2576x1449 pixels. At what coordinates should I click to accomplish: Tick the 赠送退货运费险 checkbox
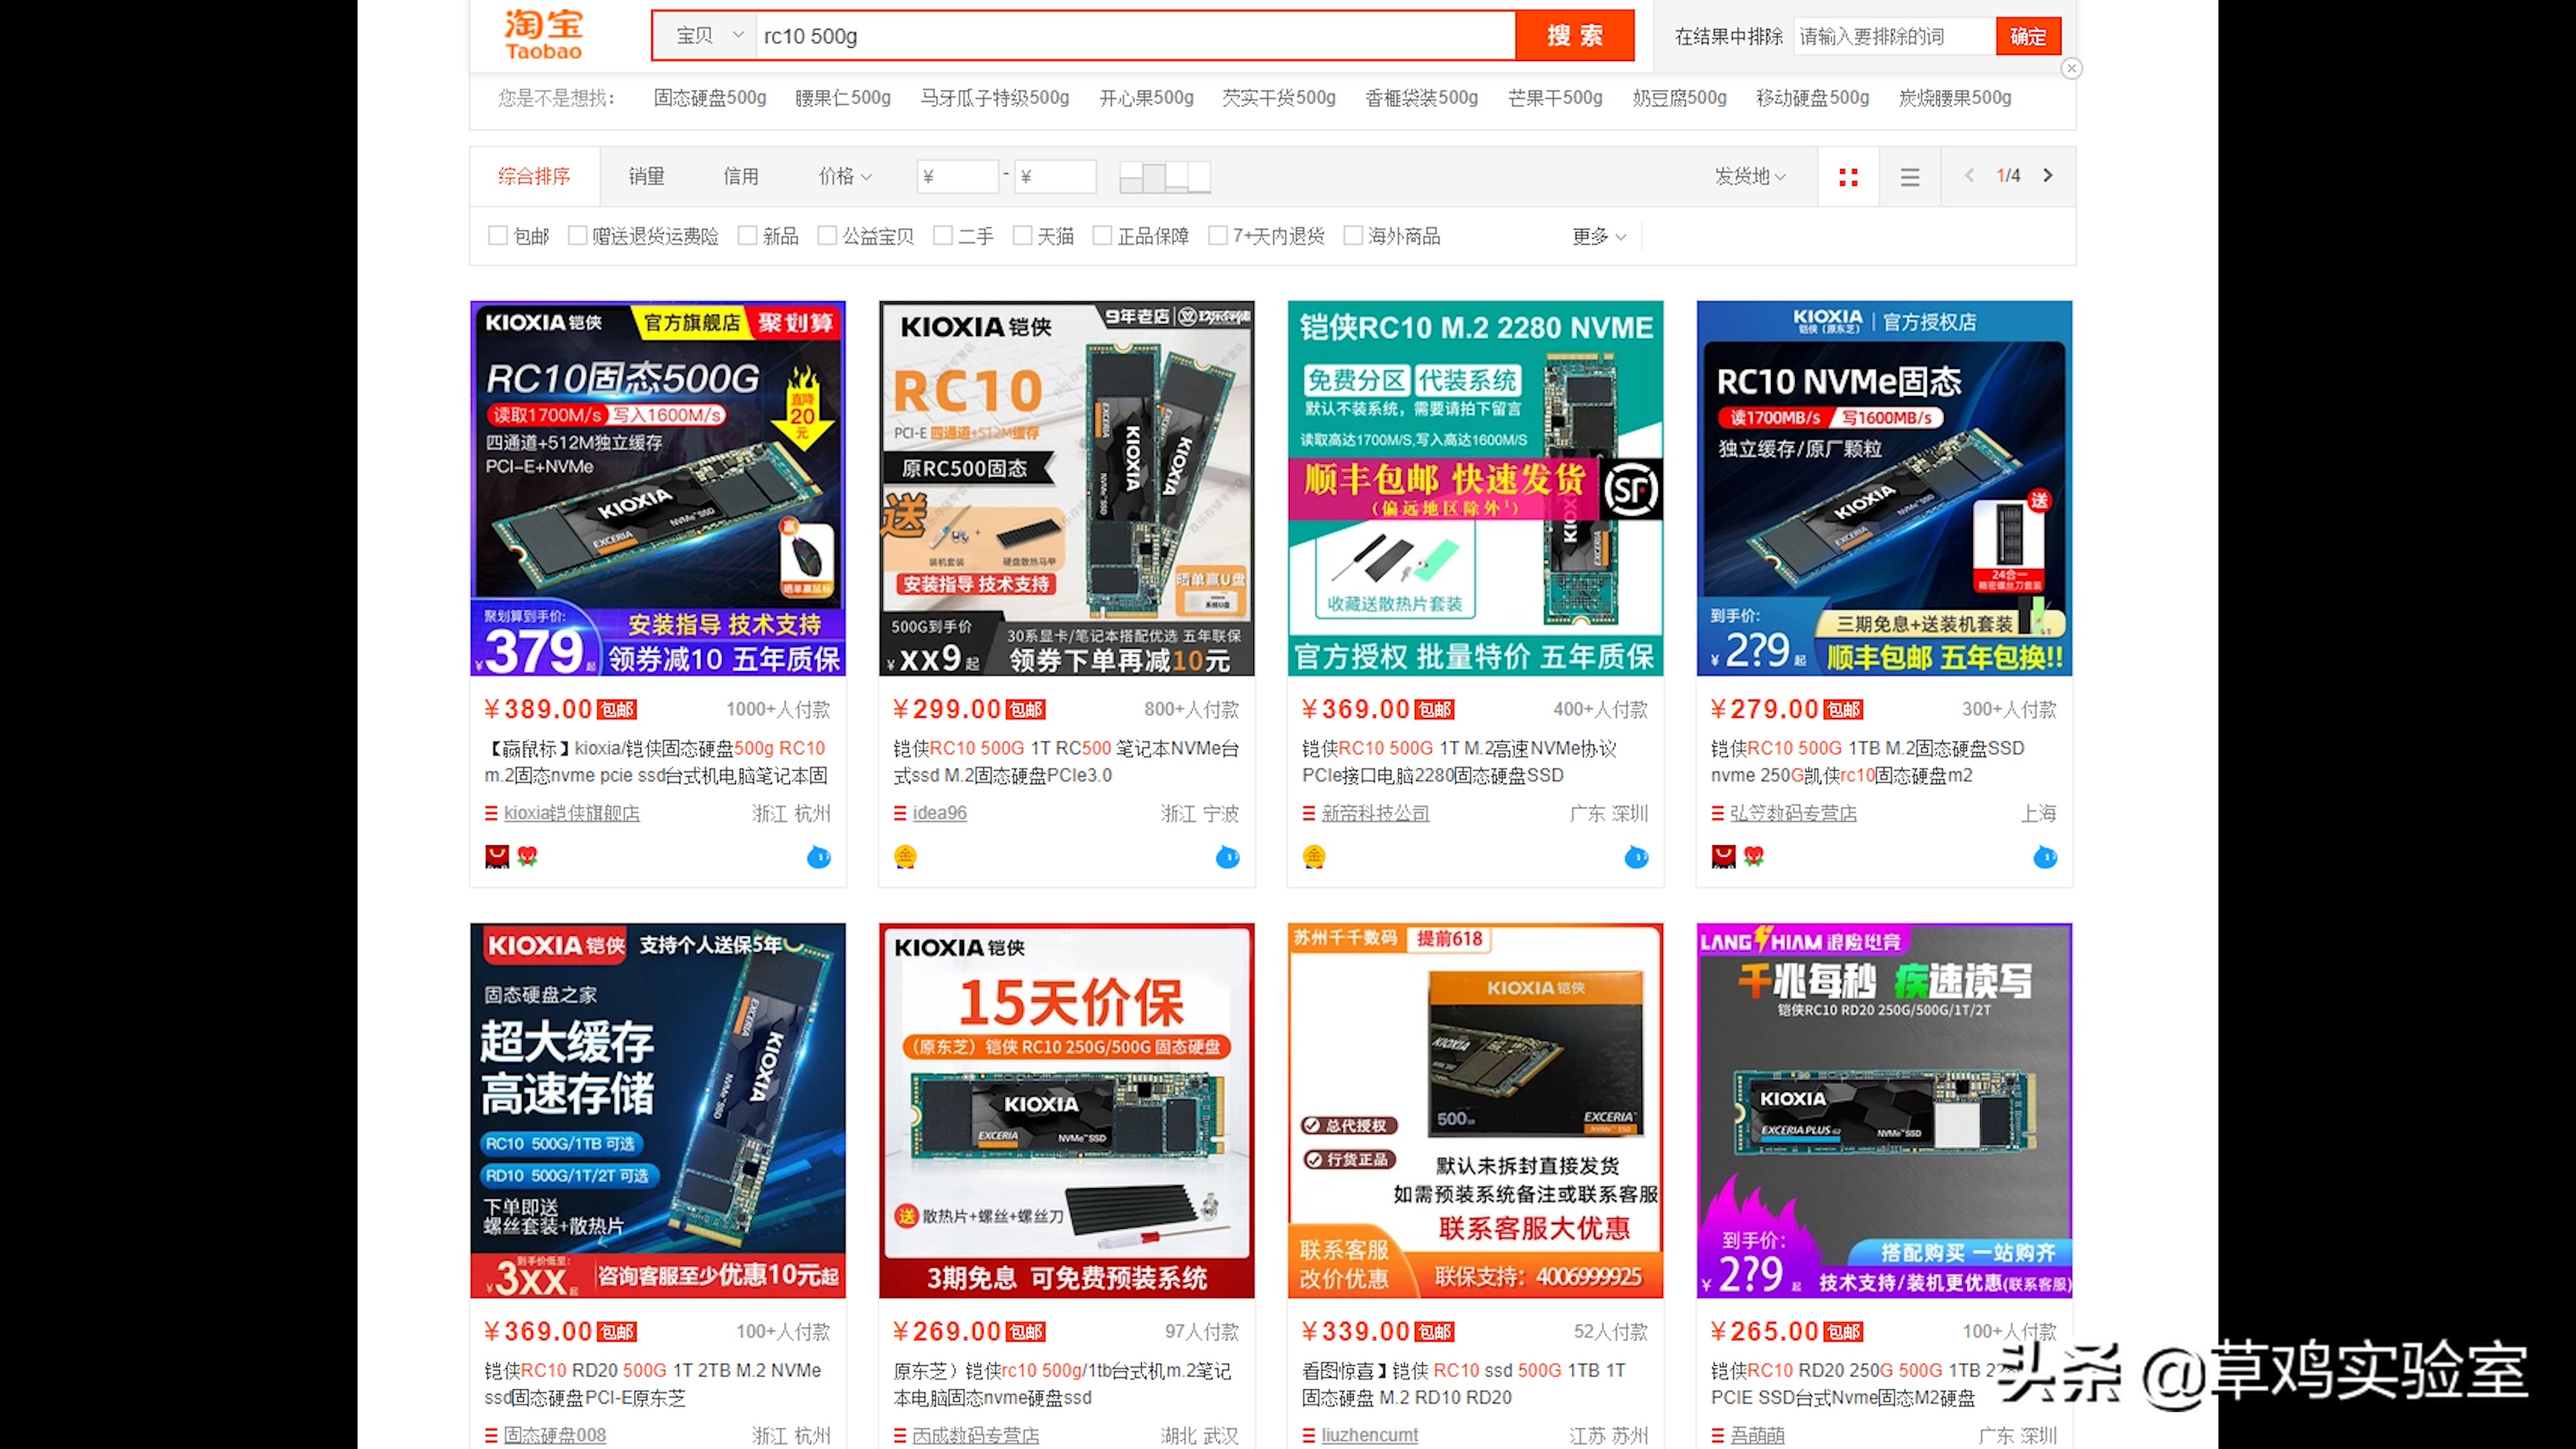[x=577, y=236]
